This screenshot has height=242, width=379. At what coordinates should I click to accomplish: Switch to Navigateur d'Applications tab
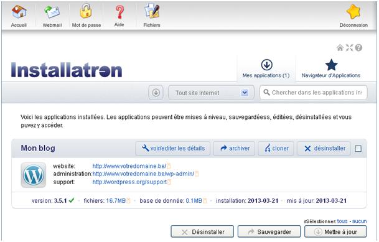(x=331, y=69)
